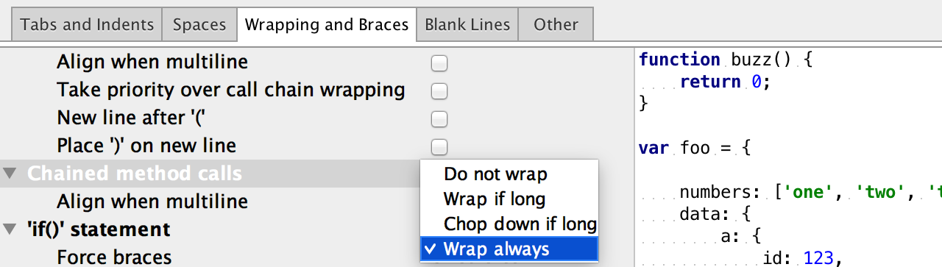This screenshot has width=942, height=267.
Task: Enable Align when multiline checkbox
Action: click(439, 64)
